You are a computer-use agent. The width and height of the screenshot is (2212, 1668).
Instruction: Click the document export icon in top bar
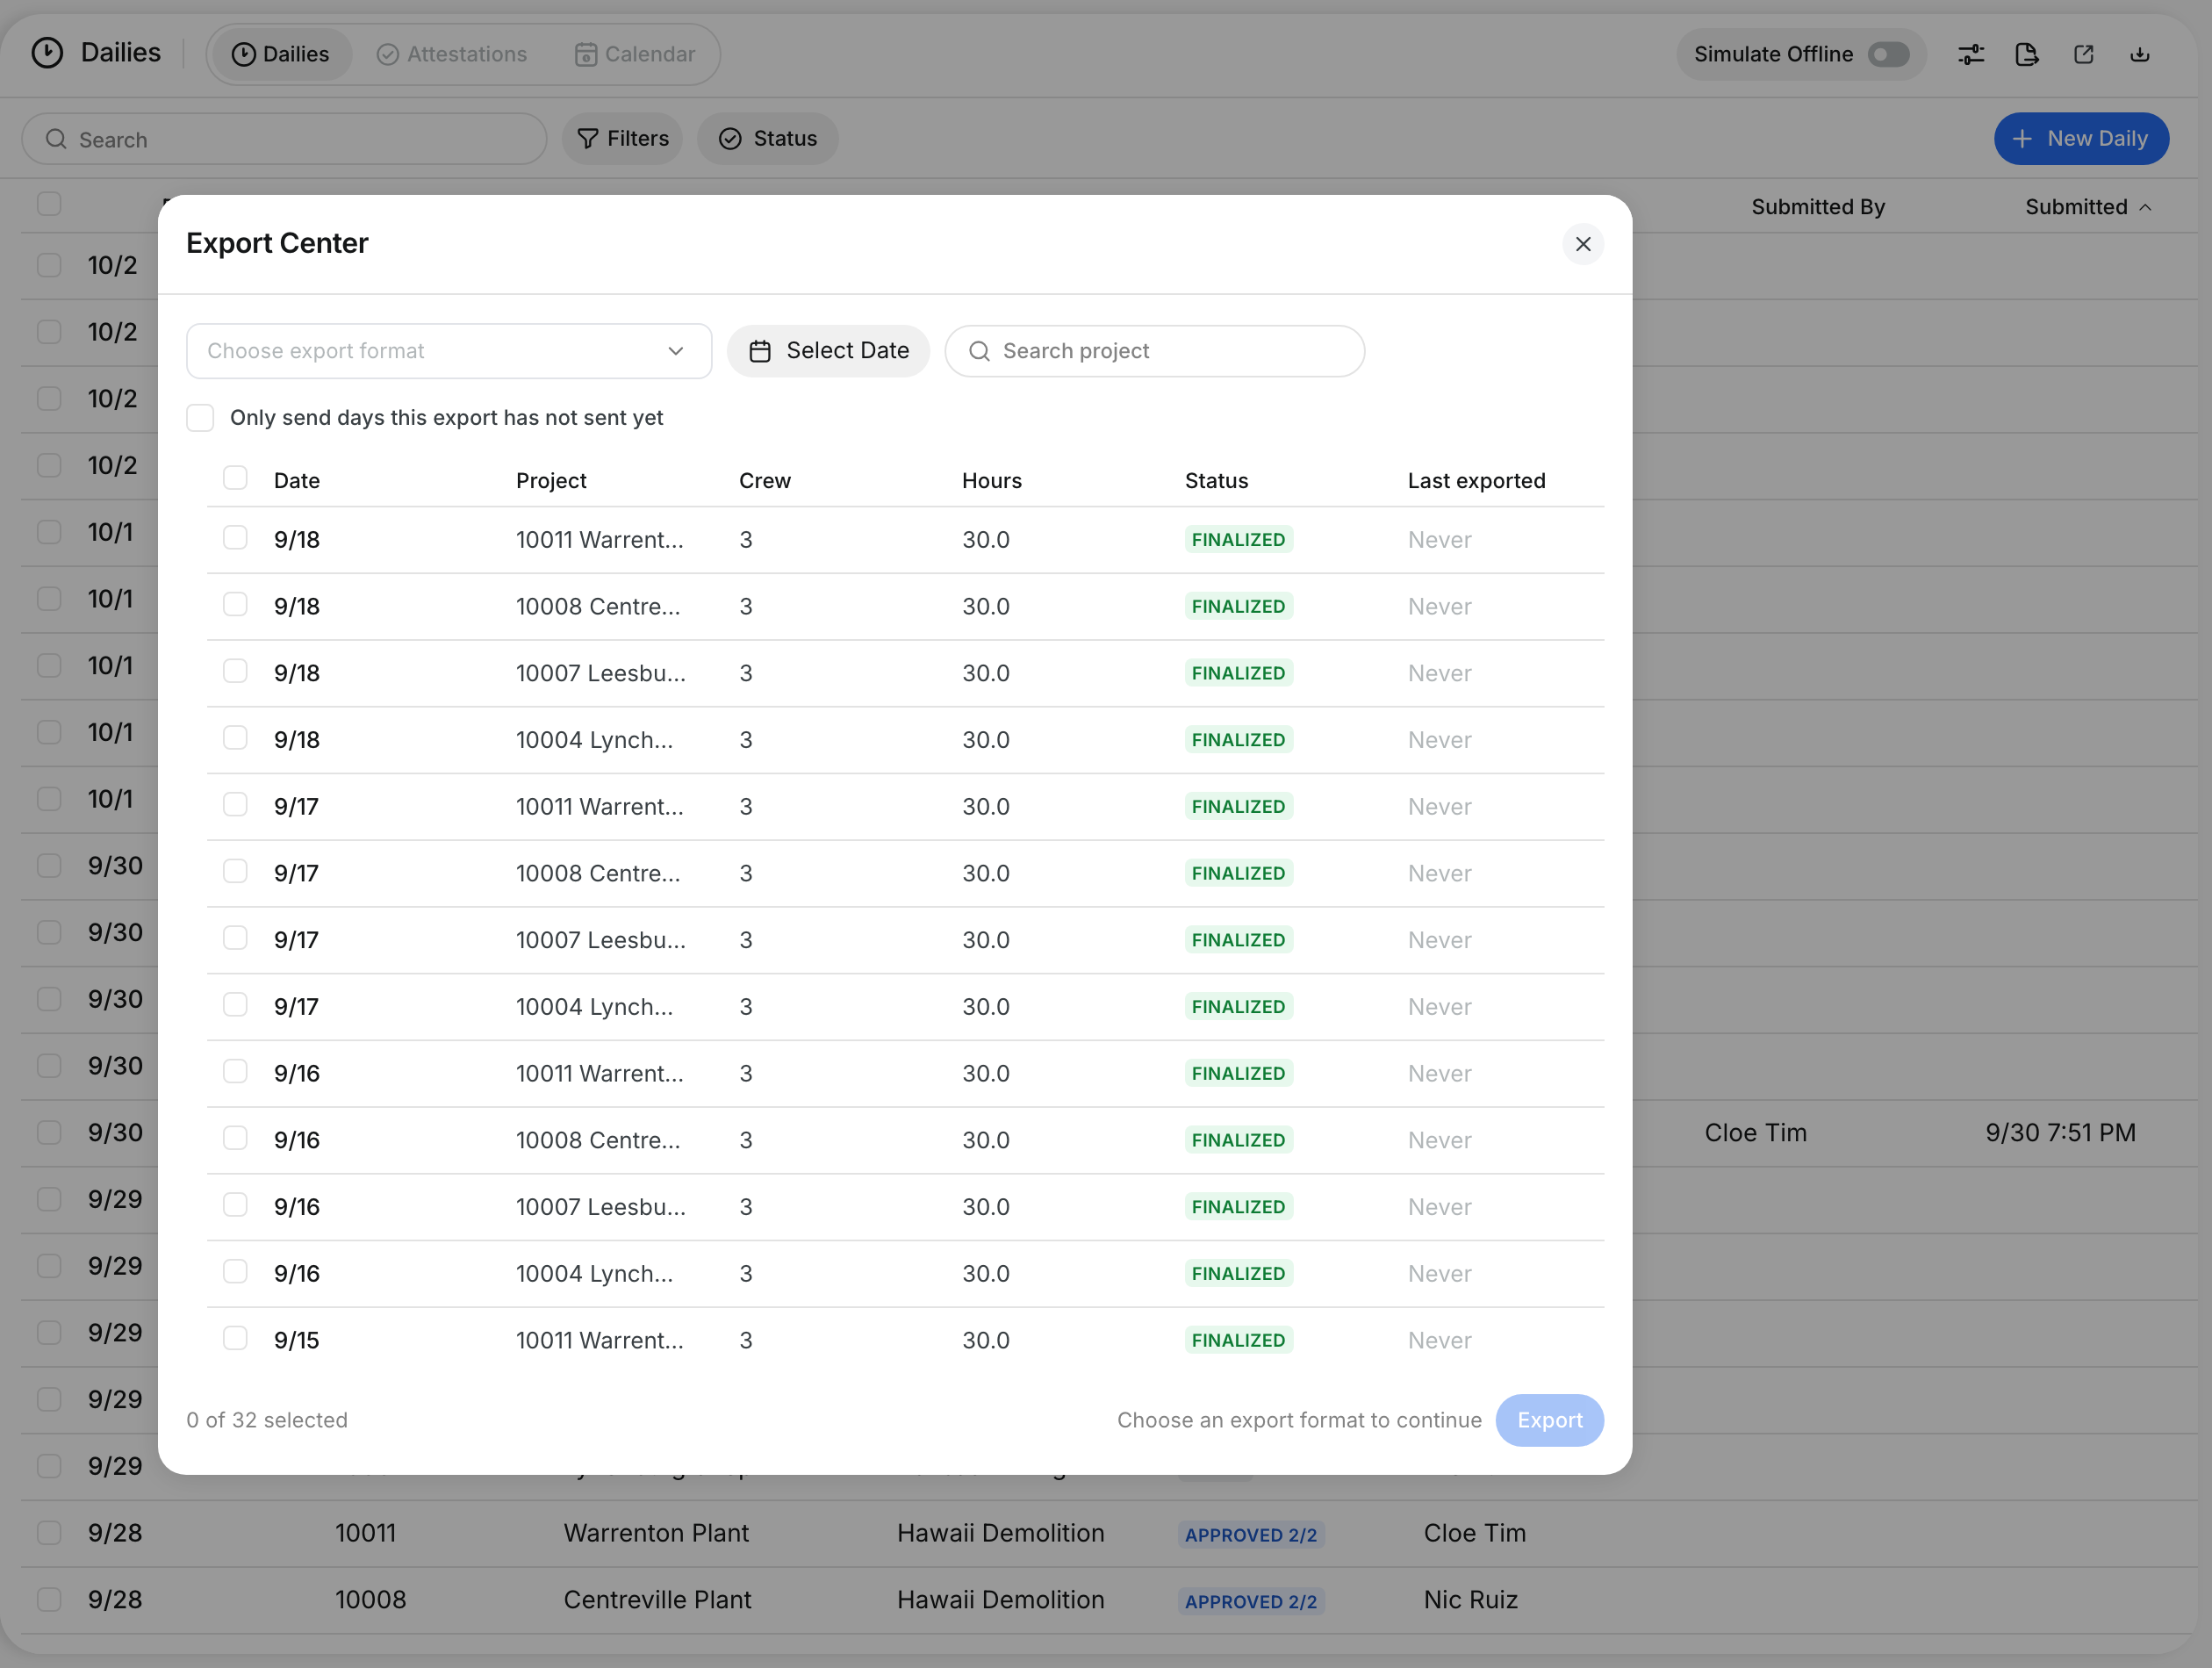coord(2026,54)
